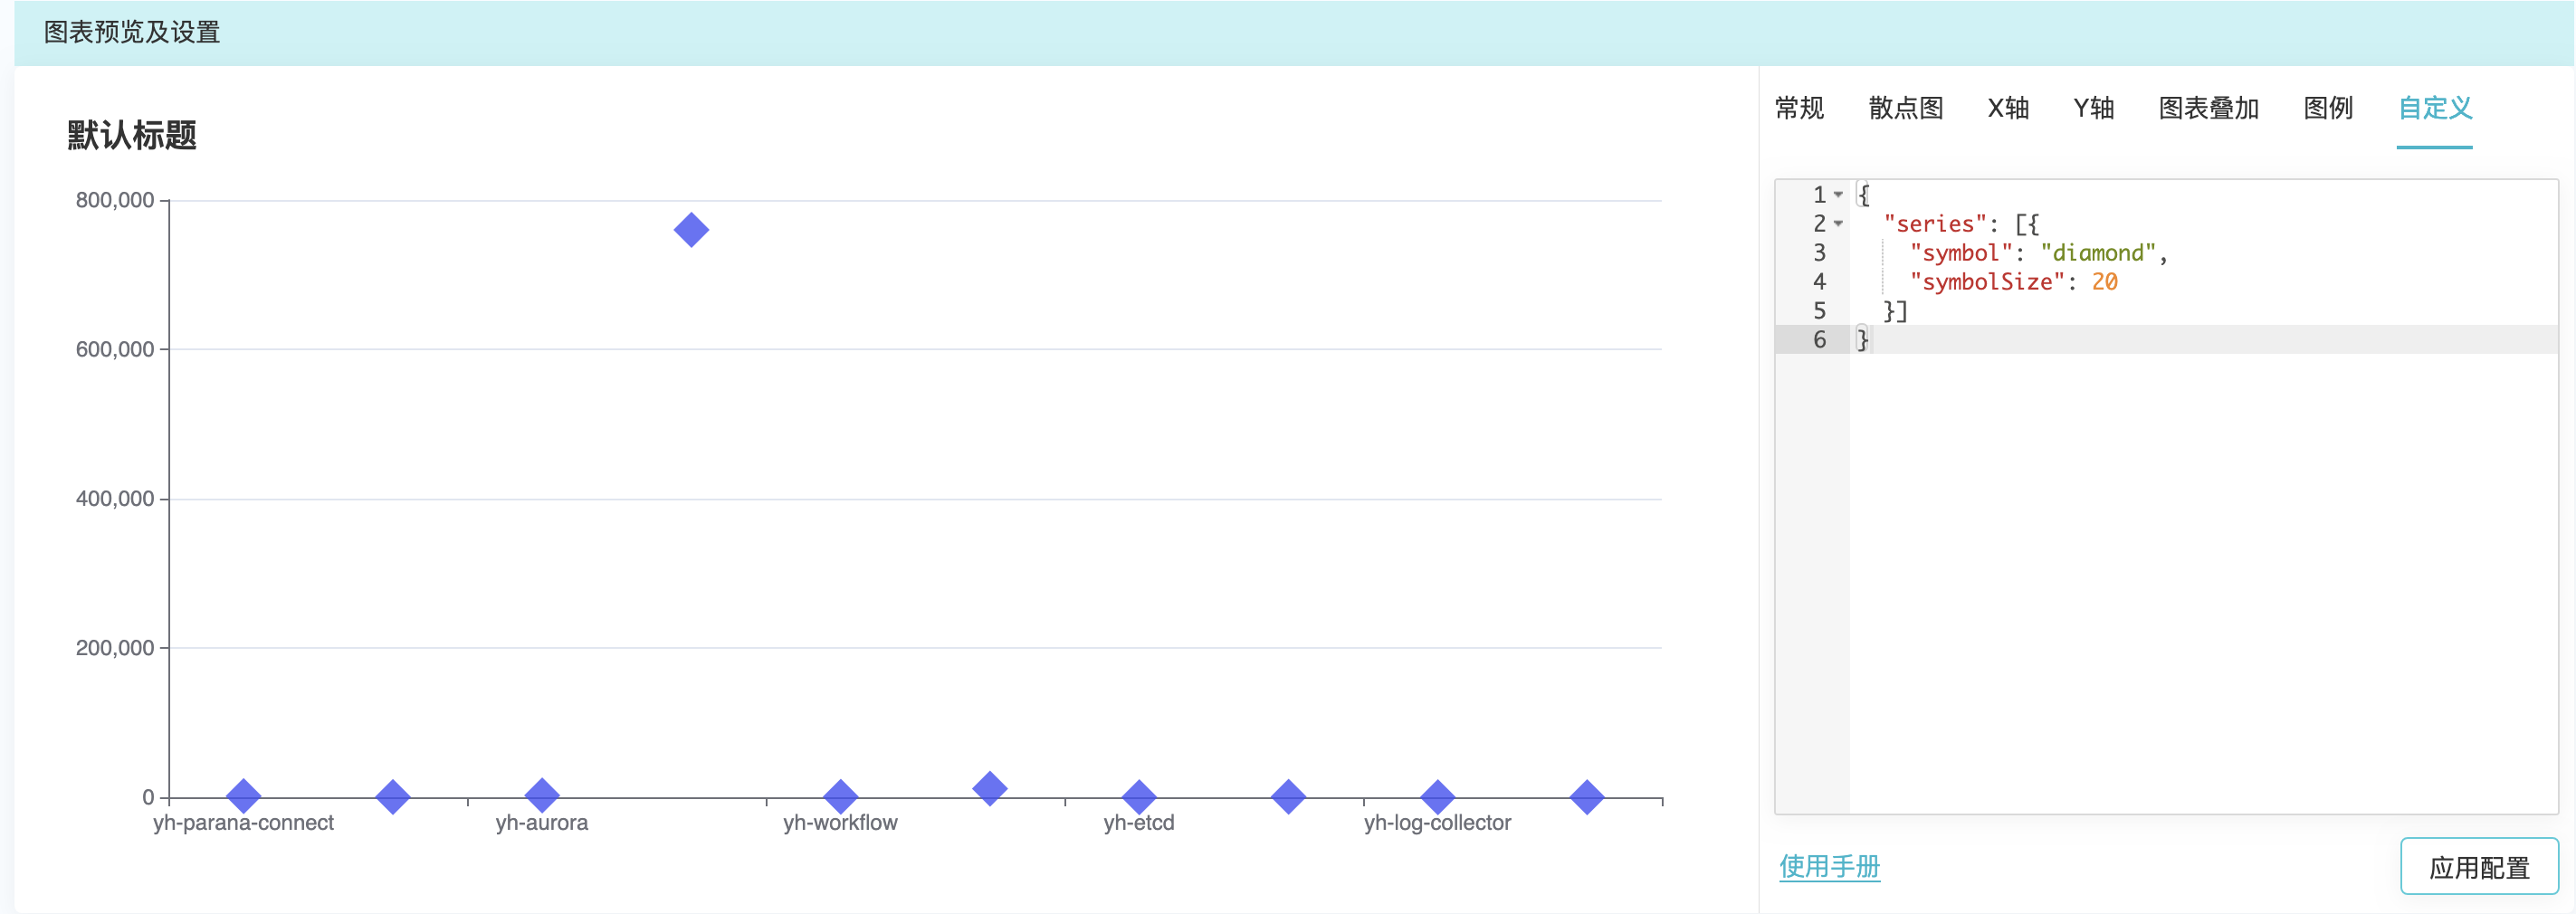Click the 200,000 y-axis label
Viewport: 2576px width, 914px height.
[x=115, y=648]
